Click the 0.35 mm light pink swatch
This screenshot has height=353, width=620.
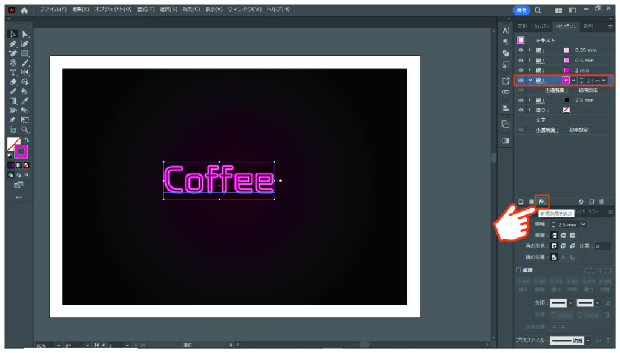566,50
